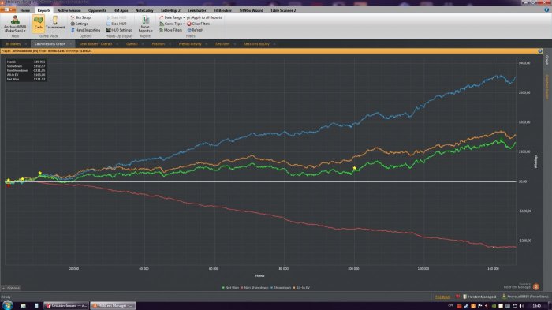Image resolution: width=552 pixels, height=310 pixels.
Task: Switch to the Opponents ribbon tab
Action: (97, 10)
